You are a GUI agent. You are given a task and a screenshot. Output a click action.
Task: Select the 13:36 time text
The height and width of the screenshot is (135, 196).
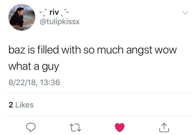coord(50,83)
